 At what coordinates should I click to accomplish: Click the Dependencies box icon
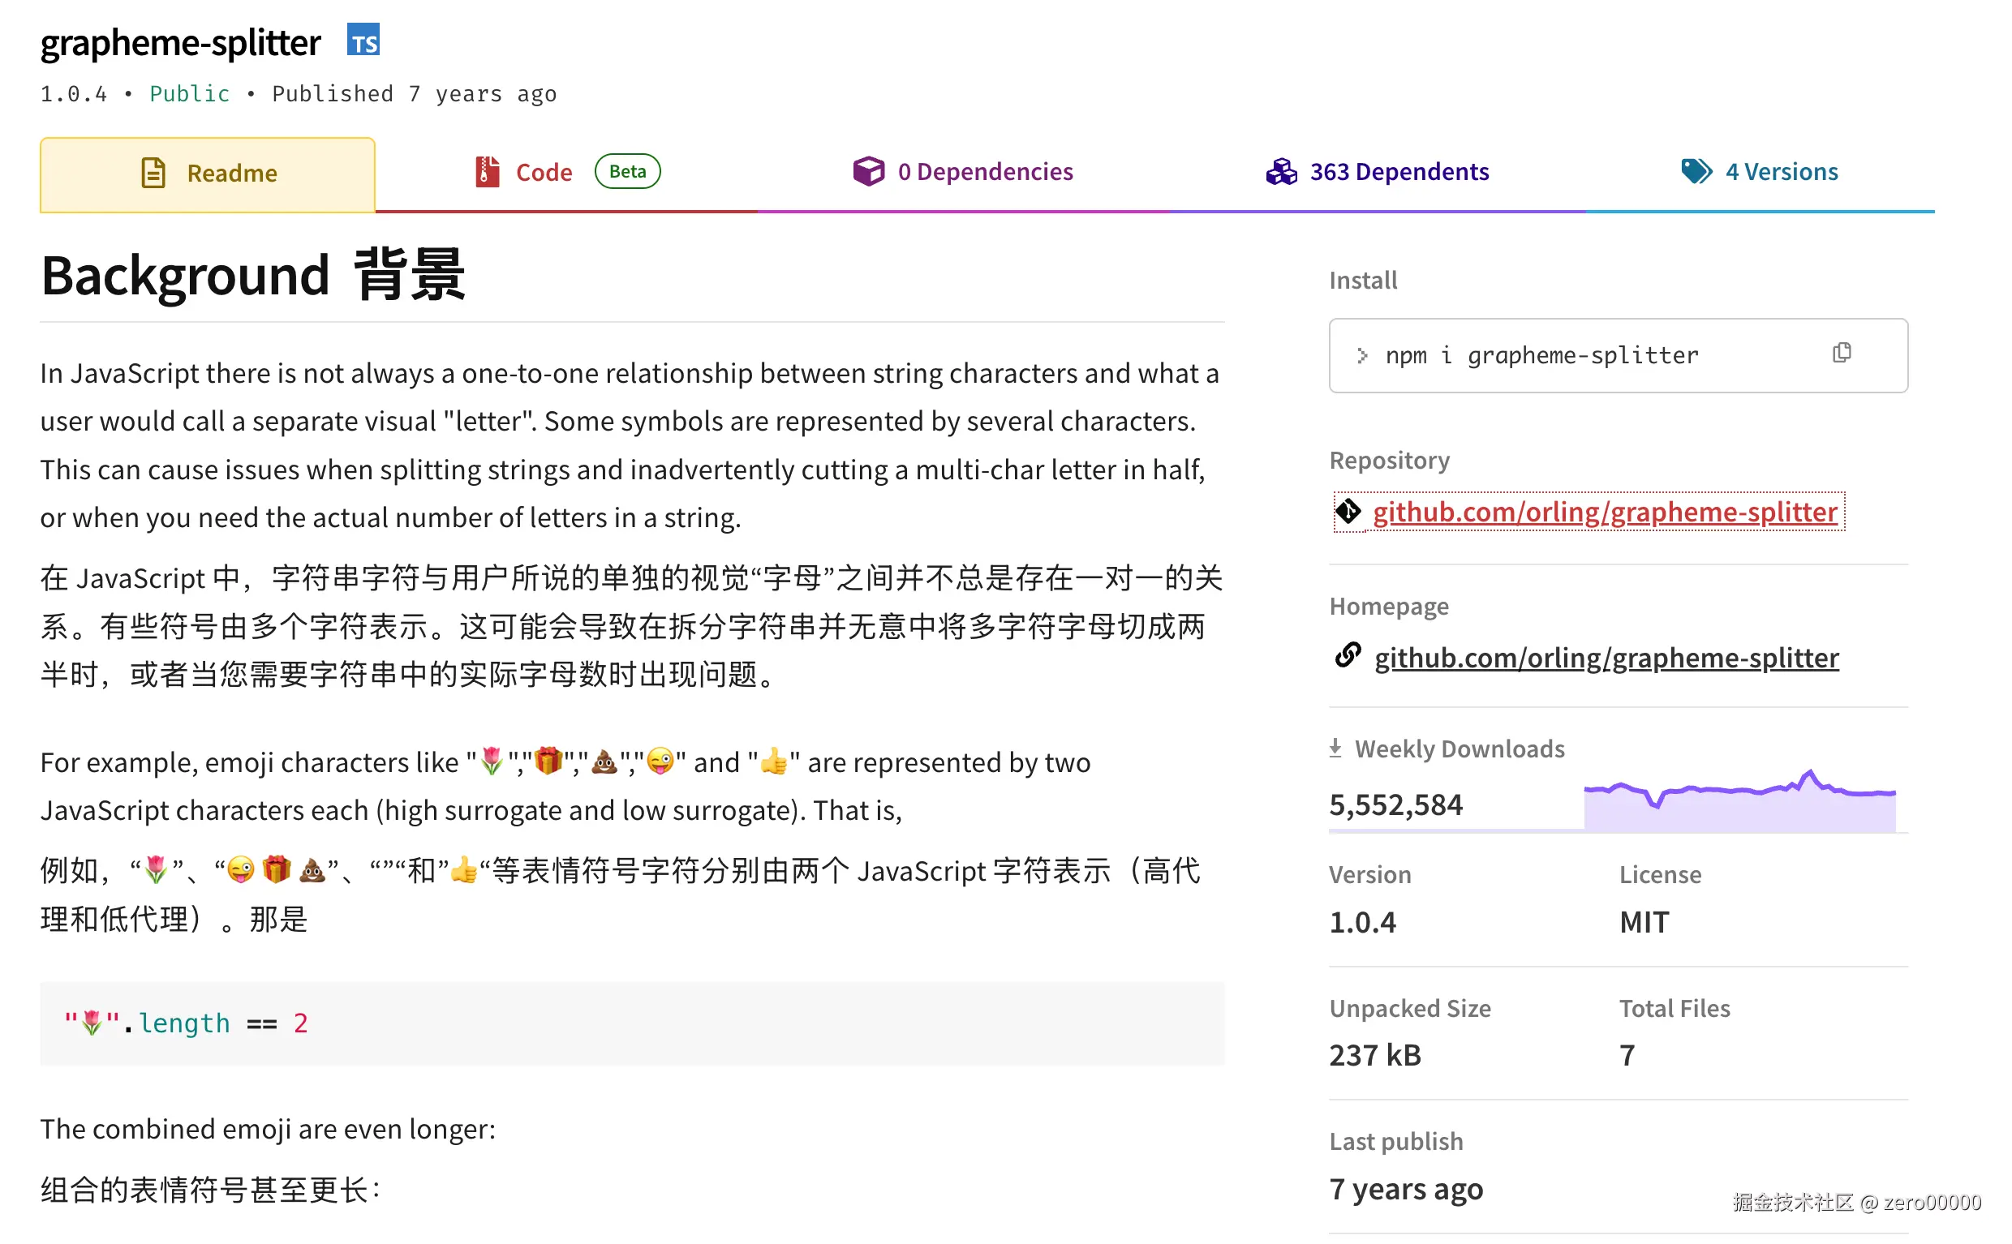[x=868, y=171]
